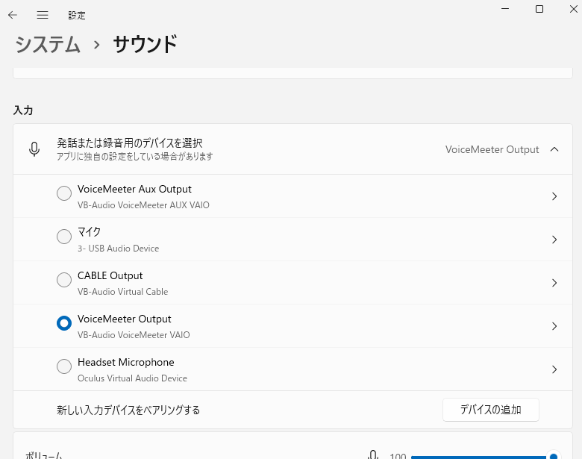Viewport: 582px width, 459px height.
Task: Open the hamburger navigation menu
Action: coord(43,15)
